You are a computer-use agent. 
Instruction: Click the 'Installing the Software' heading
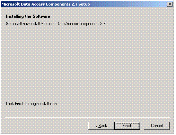pyautogui.click(x=28, y=16)
